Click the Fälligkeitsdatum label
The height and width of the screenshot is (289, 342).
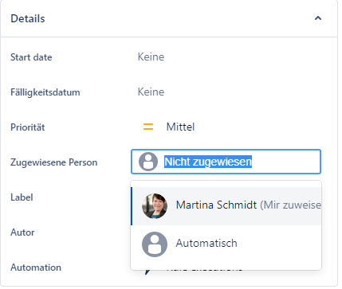[45, 92]
